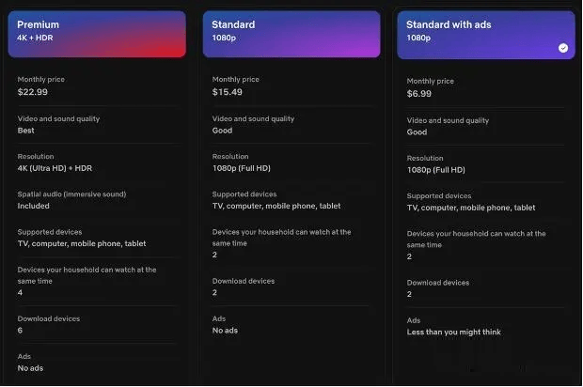Click Standard with ads' "Video and sound quality" label

[448, 120]
